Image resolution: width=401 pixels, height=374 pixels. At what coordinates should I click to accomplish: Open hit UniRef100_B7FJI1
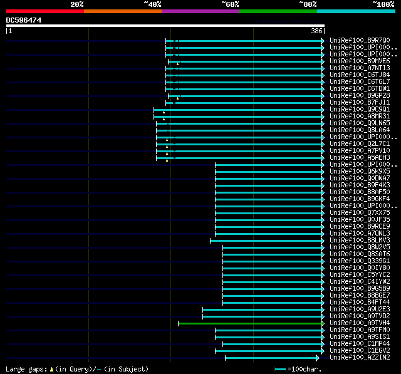pos(360,103)
